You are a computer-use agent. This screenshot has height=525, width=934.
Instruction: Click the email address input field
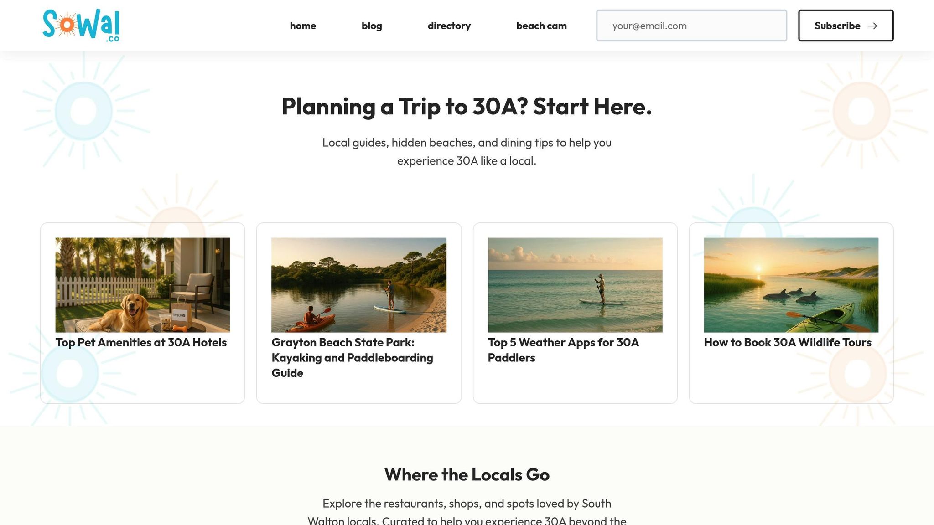[691, 26]
